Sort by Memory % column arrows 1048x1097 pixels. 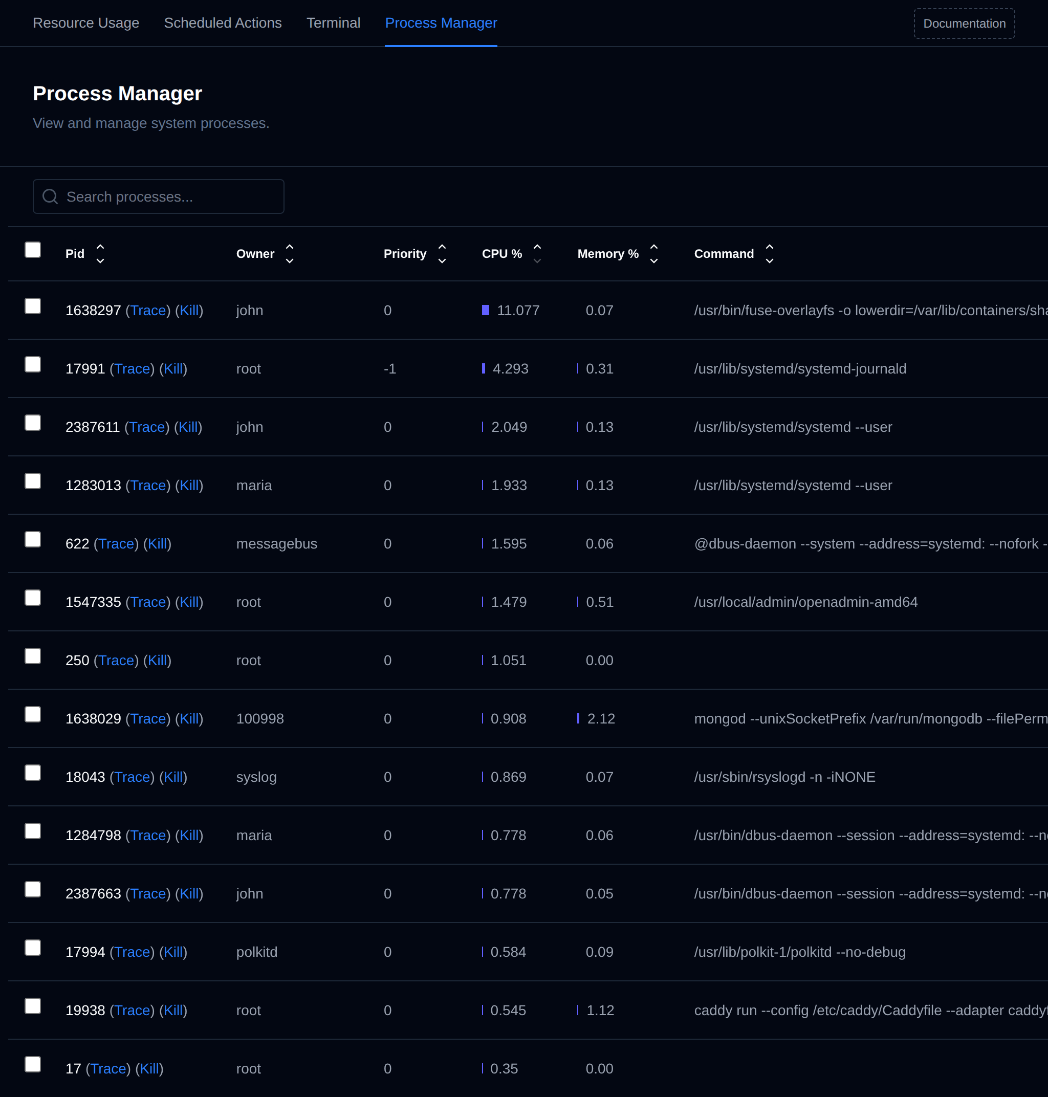(x=653, y=254)
